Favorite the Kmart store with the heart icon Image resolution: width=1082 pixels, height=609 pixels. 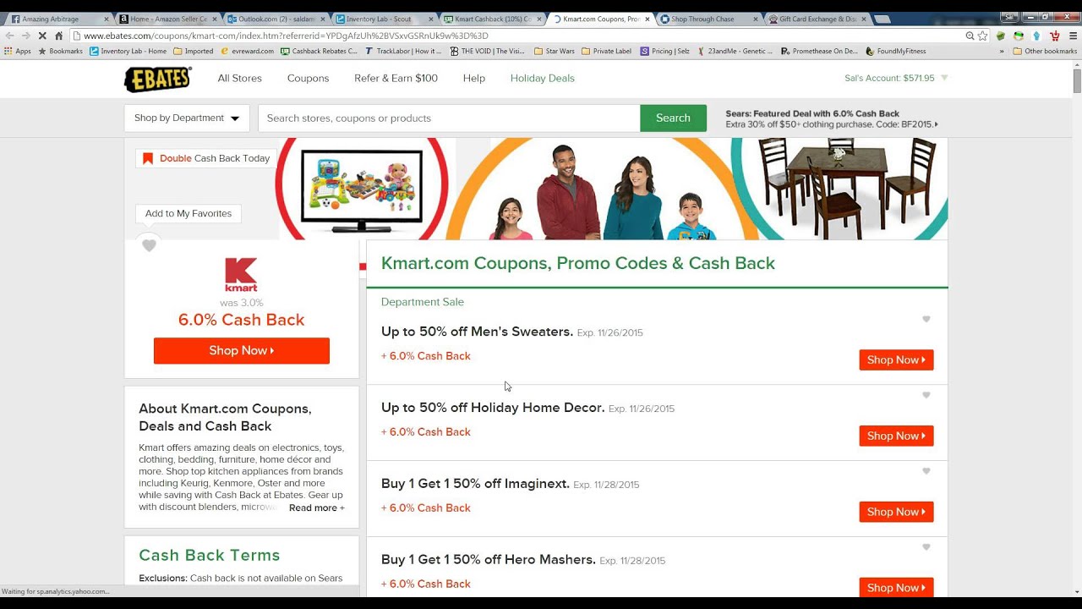pos(149,246)
